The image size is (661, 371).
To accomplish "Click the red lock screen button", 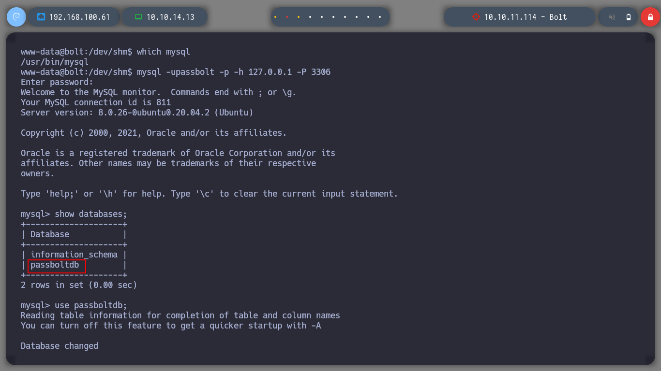I will tap(650, 17).
